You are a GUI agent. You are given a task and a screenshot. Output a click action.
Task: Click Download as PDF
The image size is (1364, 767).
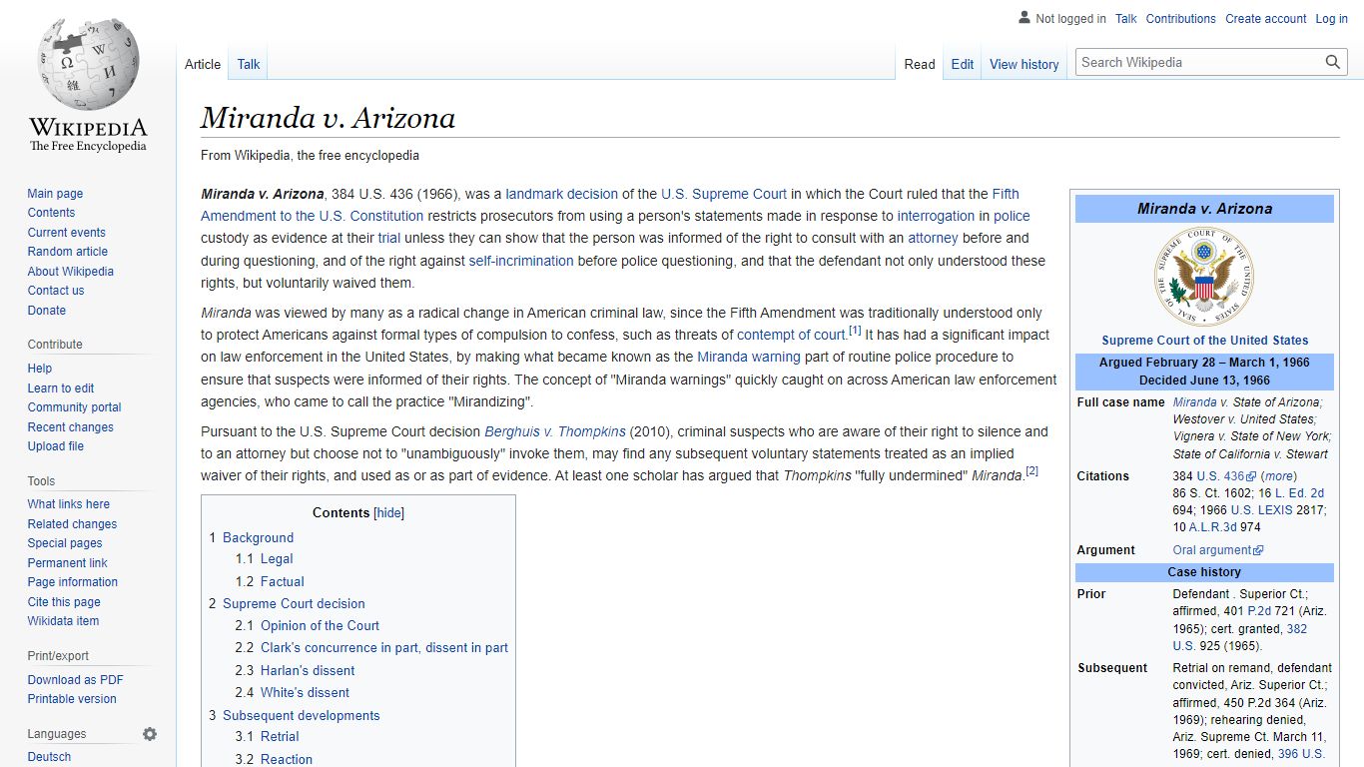click(x=76, y=680)
